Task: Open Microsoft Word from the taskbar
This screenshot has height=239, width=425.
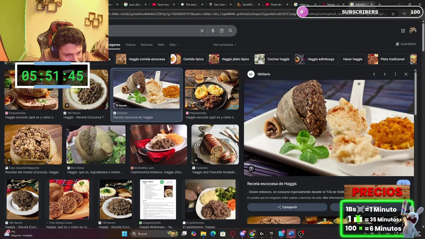Action: pos(291,234)
